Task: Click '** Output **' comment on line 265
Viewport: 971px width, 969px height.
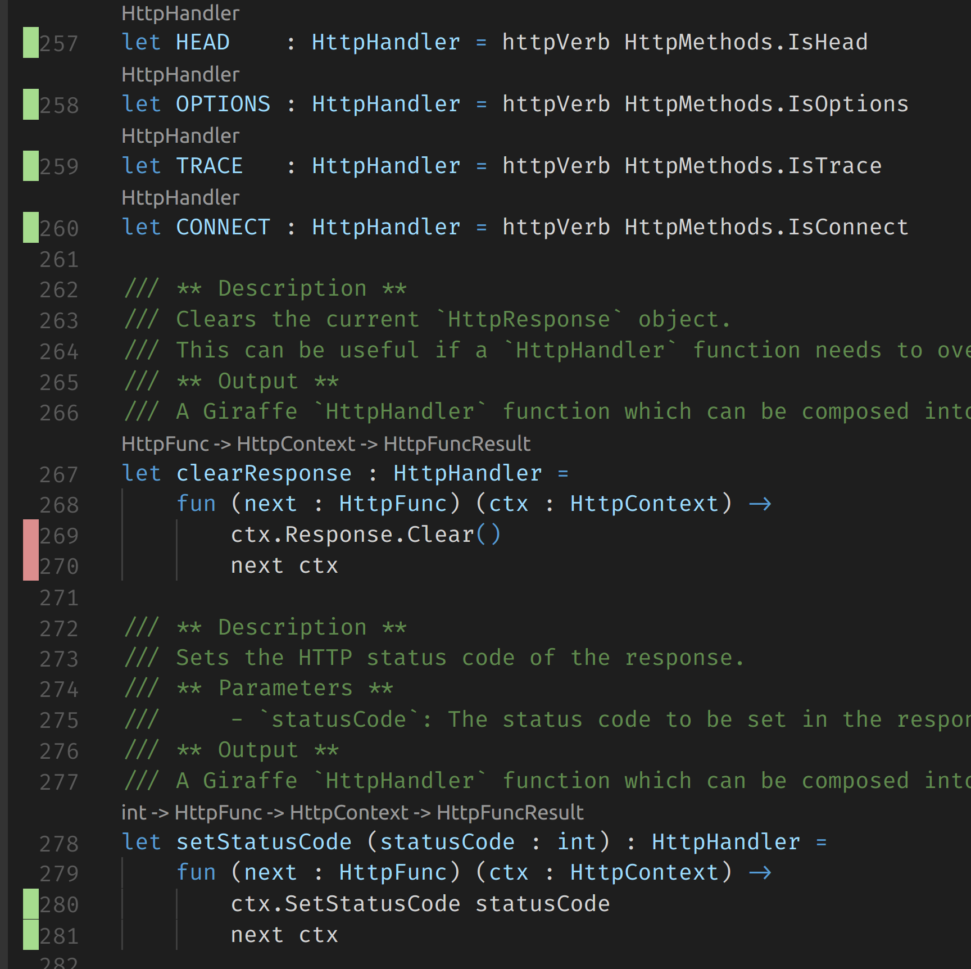Action: tap(257, 381)
